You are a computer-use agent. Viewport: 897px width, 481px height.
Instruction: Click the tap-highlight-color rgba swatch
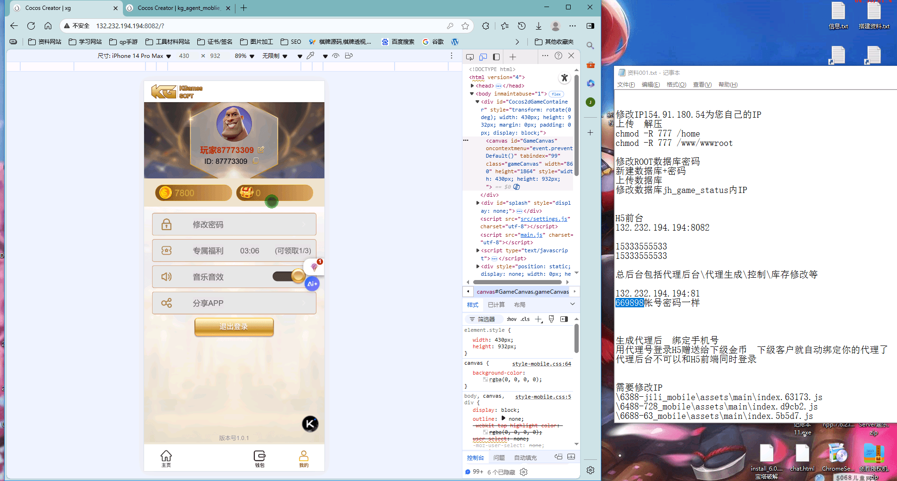pos(485,432)
